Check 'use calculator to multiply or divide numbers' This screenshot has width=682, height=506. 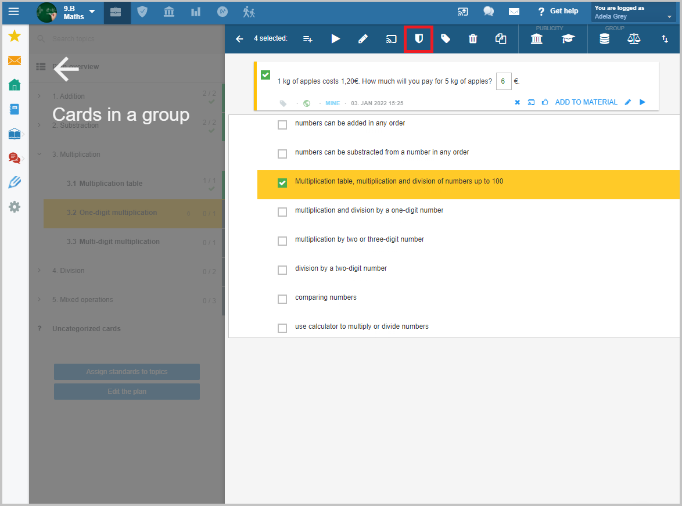click(x=282, y=328)
